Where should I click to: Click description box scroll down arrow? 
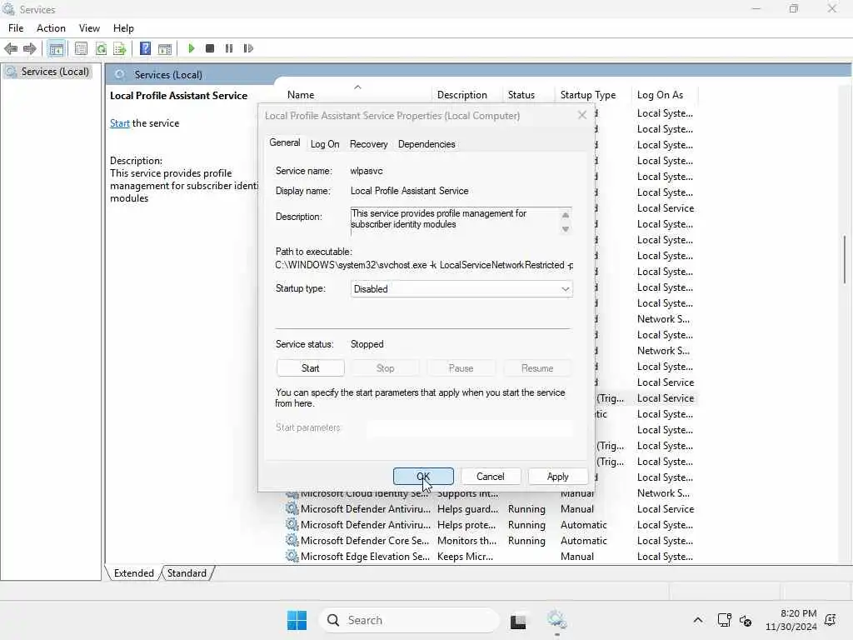(x=566, y=229)
